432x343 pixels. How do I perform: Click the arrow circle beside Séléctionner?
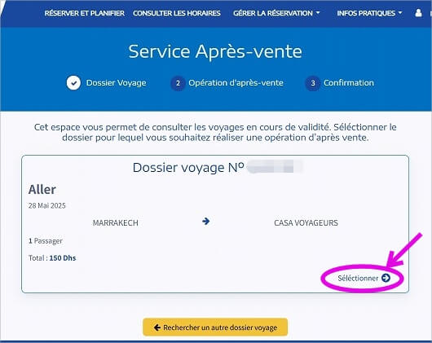pos(386,278)
